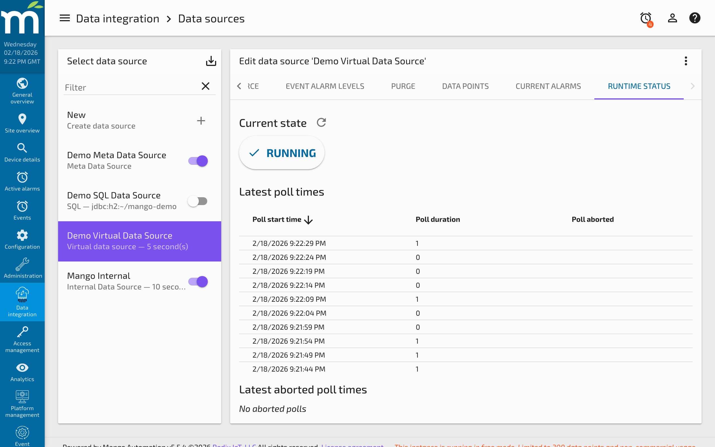Open the user account icon
Image resolution: width=715 pixels, height=447 pixels.
tap(672, 18)
